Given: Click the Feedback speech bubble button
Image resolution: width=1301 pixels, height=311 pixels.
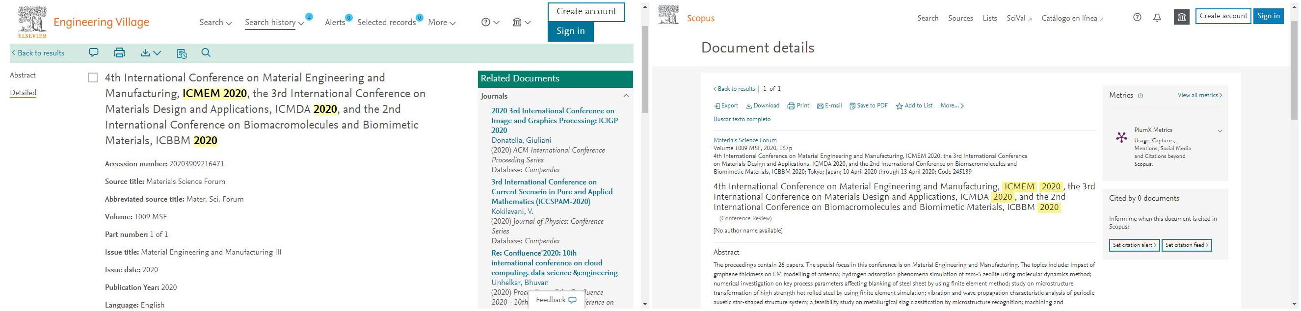Looking at the screenshot, I should [556, 300].
